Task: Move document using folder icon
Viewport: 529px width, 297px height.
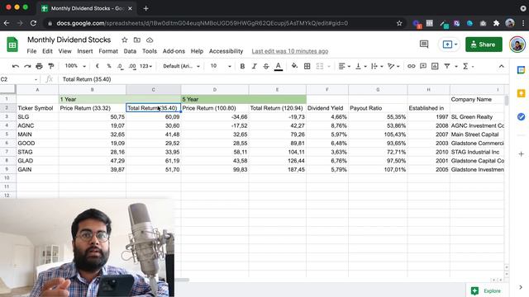Action: pos(137,40)
